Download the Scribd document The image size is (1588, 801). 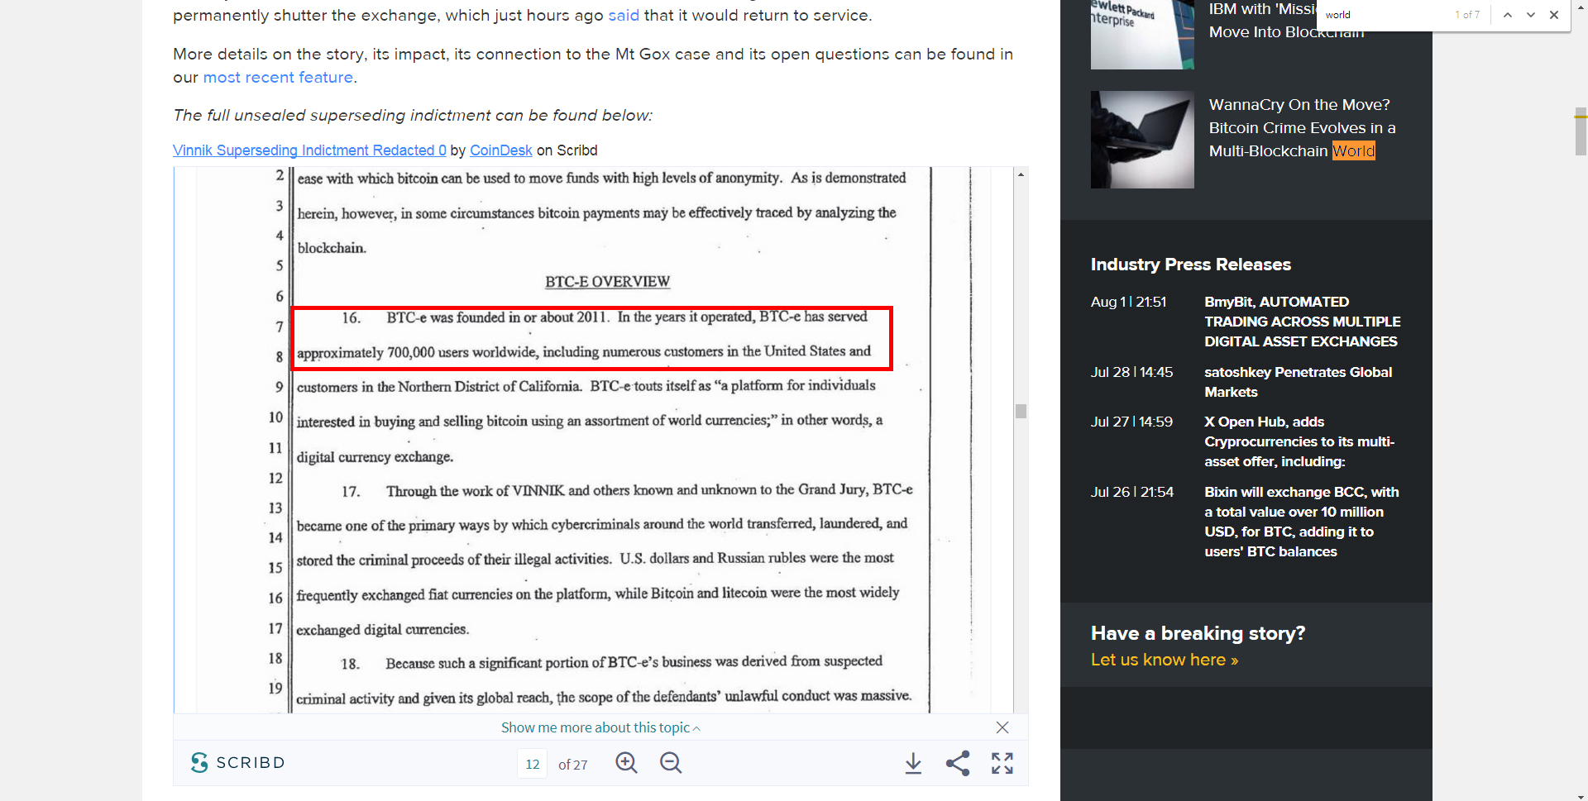913,763
